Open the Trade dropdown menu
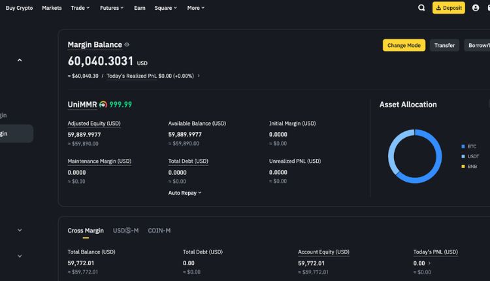 point(80,8)
